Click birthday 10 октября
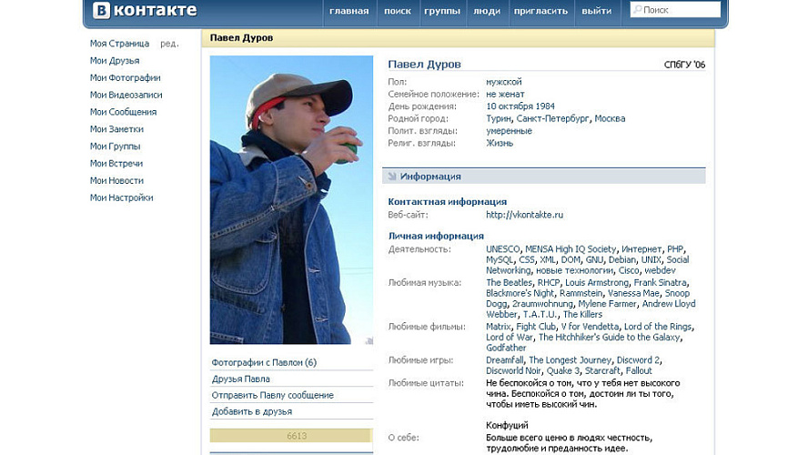Viewport: 808px width, 455px height. [x=510, y=106]
